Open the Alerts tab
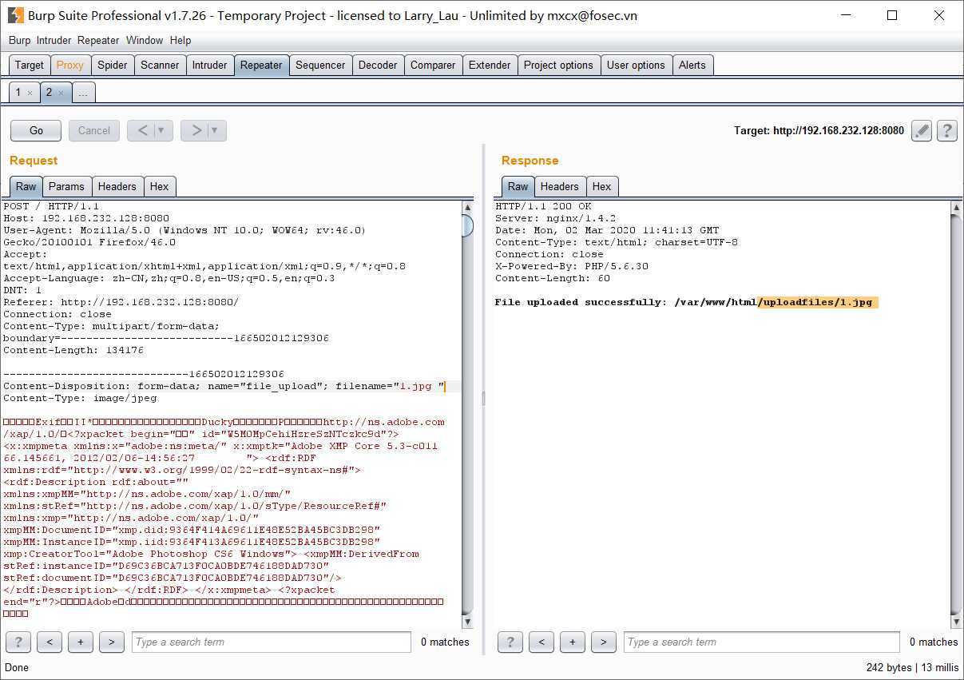Viewport: 964px width, 680px height. (692, 66)
